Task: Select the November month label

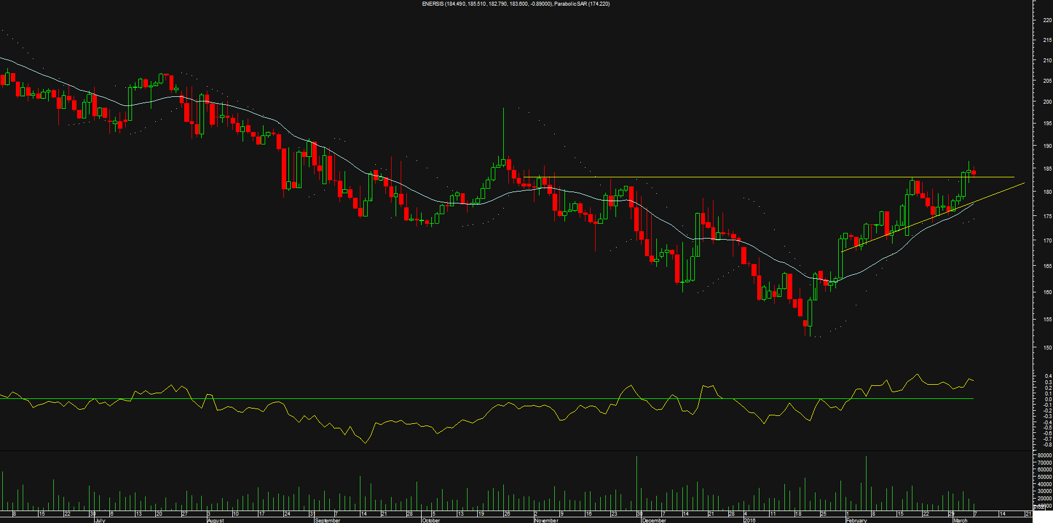Action: (x=546, y=520)
